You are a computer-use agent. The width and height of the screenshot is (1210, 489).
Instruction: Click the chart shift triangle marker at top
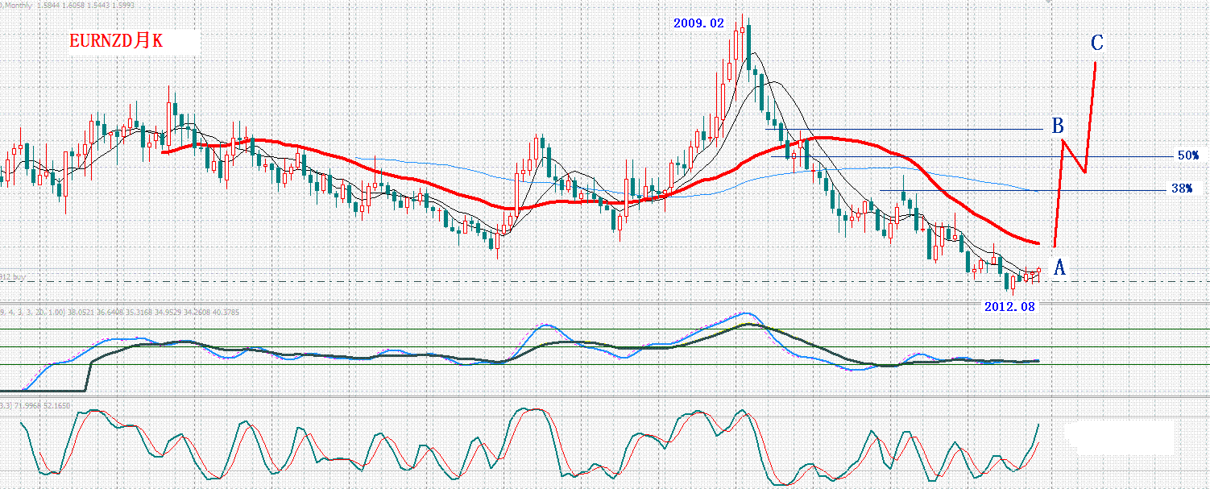point(1049,3)
